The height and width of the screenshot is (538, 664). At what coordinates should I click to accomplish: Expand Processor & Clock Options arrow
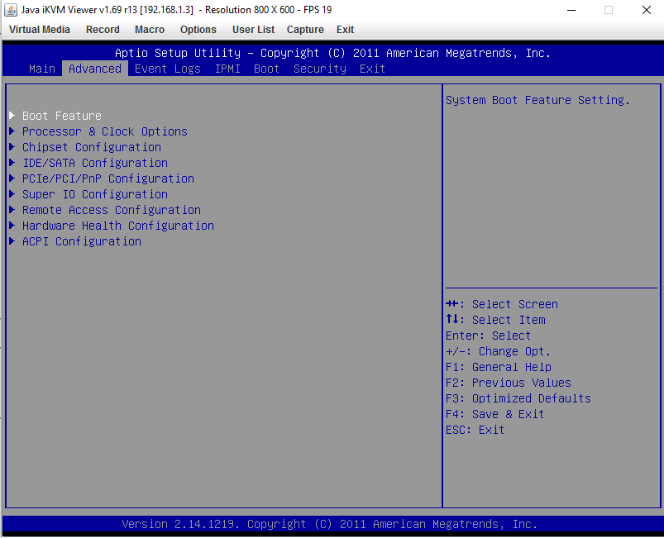12,131
